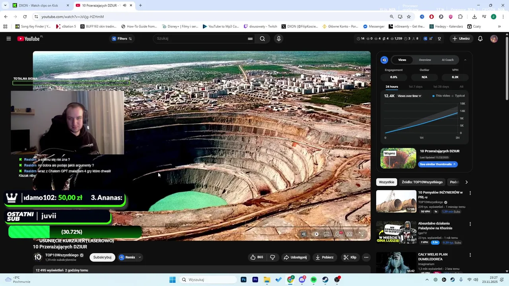
Task: Click the vidIQ icon in player controls
Action: pyautogui.click(x=304, y=234)
